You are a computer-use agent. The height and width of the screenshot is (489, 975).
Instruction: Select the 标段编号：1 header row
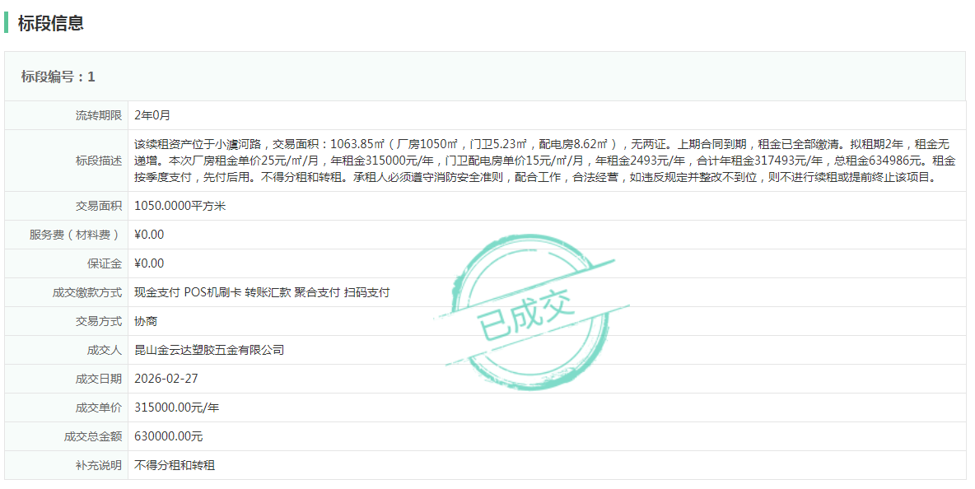click(x=58, y=77)
